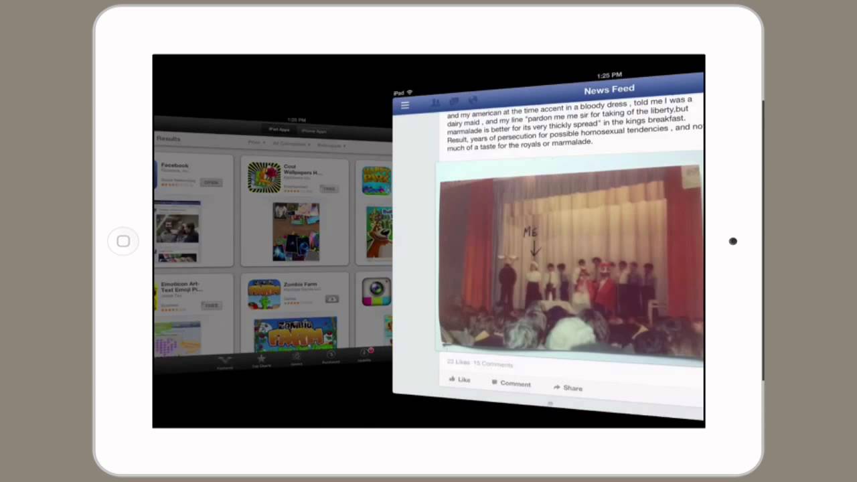Open Facebook friend requests icon
Image resolution: width=857 pixels, height=482 pixels.
coord(436,102)
